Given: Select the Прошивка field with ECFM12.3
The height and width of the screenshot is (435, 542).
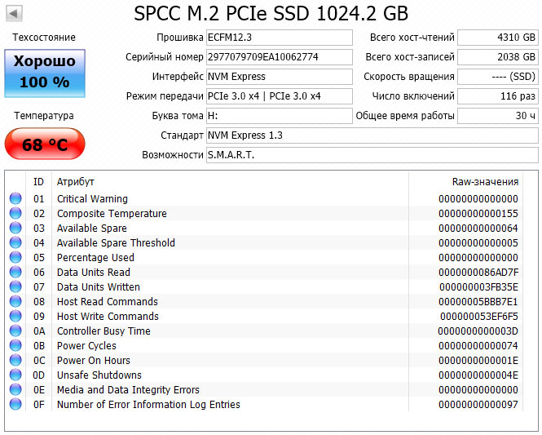Looking at the screenshot, I should [x=280, y=38].
